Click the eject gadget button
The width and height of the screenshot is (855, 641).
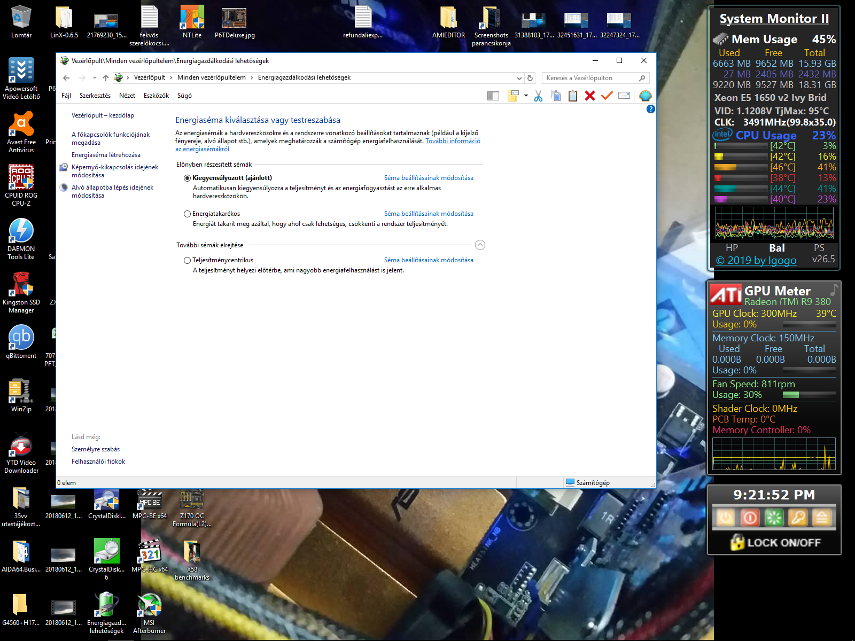(x=822, y=517)
